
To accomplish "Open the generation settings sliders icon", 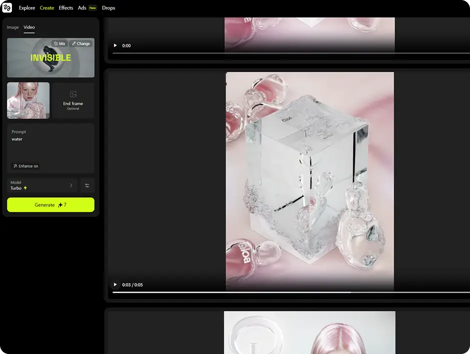I will click(87, 185).
